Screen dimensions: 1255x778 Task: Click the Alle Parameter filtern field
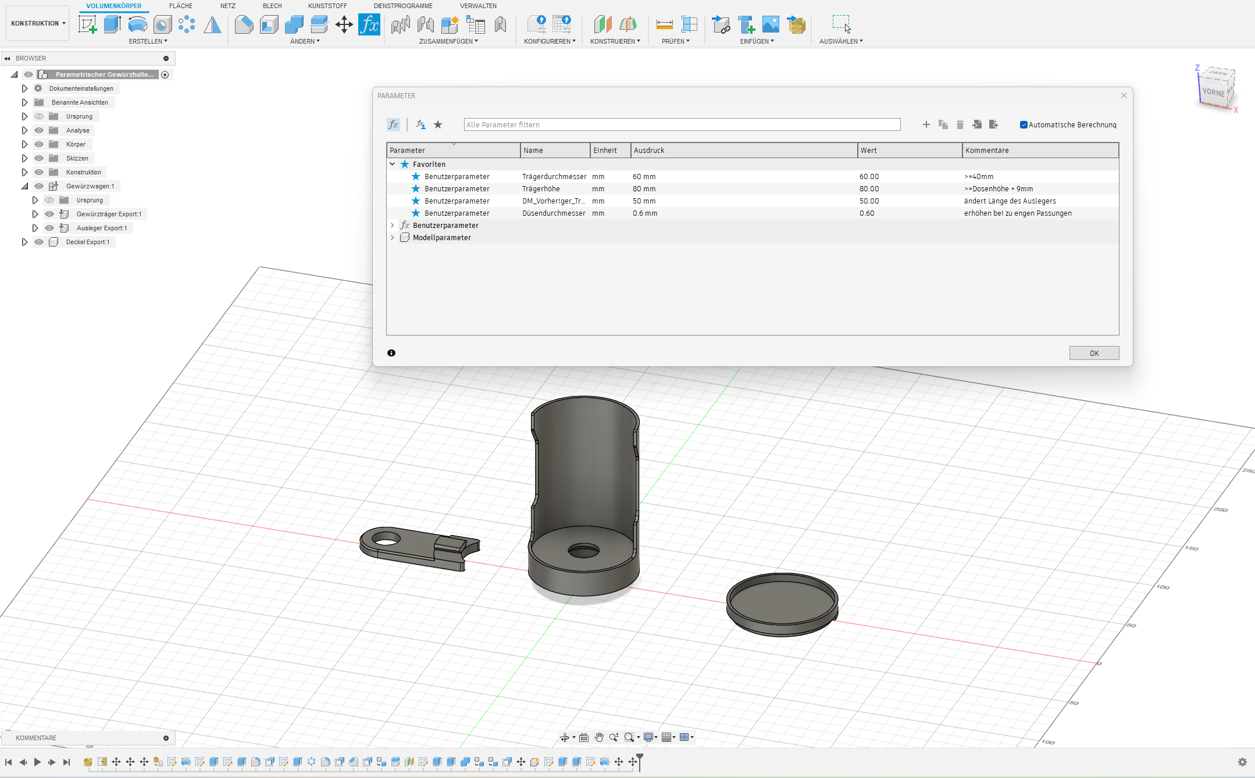(x=682, y=124)
